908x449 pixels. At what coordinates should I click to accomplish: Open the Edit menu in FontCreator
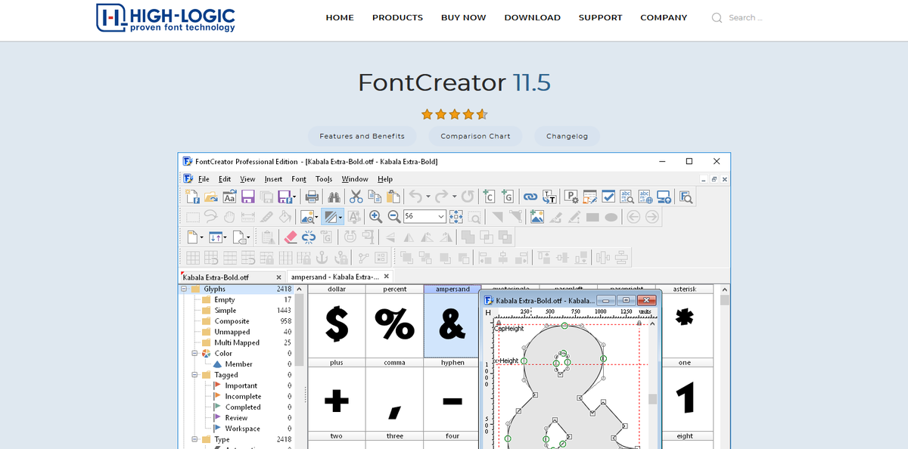225,179
